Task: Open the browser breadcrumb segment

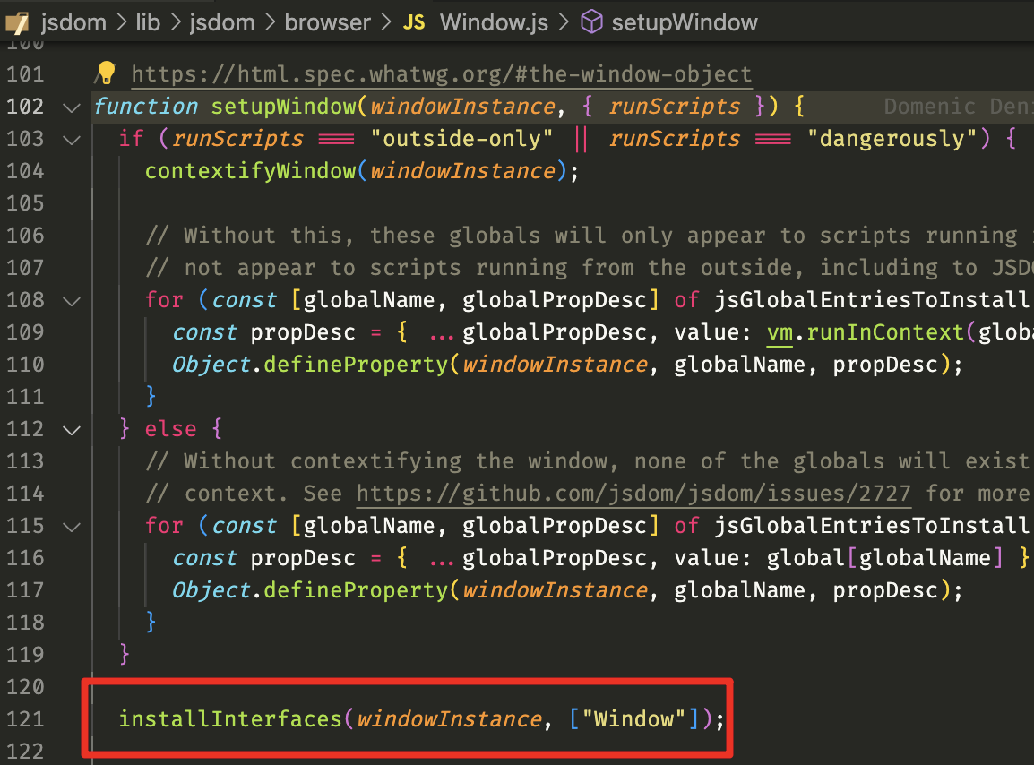Action: [327, 23]
